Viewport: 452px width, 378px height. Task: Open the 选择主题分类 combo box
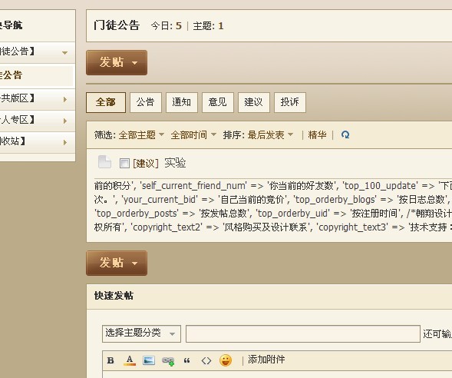point(141,334)
